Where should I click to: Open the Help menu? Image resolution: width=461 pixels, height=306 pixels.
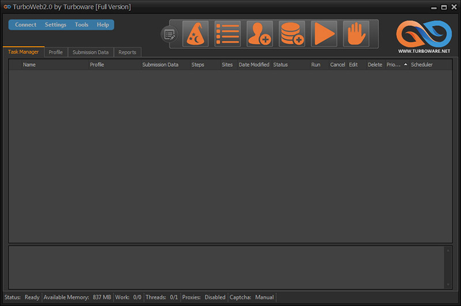pos(103,25)
